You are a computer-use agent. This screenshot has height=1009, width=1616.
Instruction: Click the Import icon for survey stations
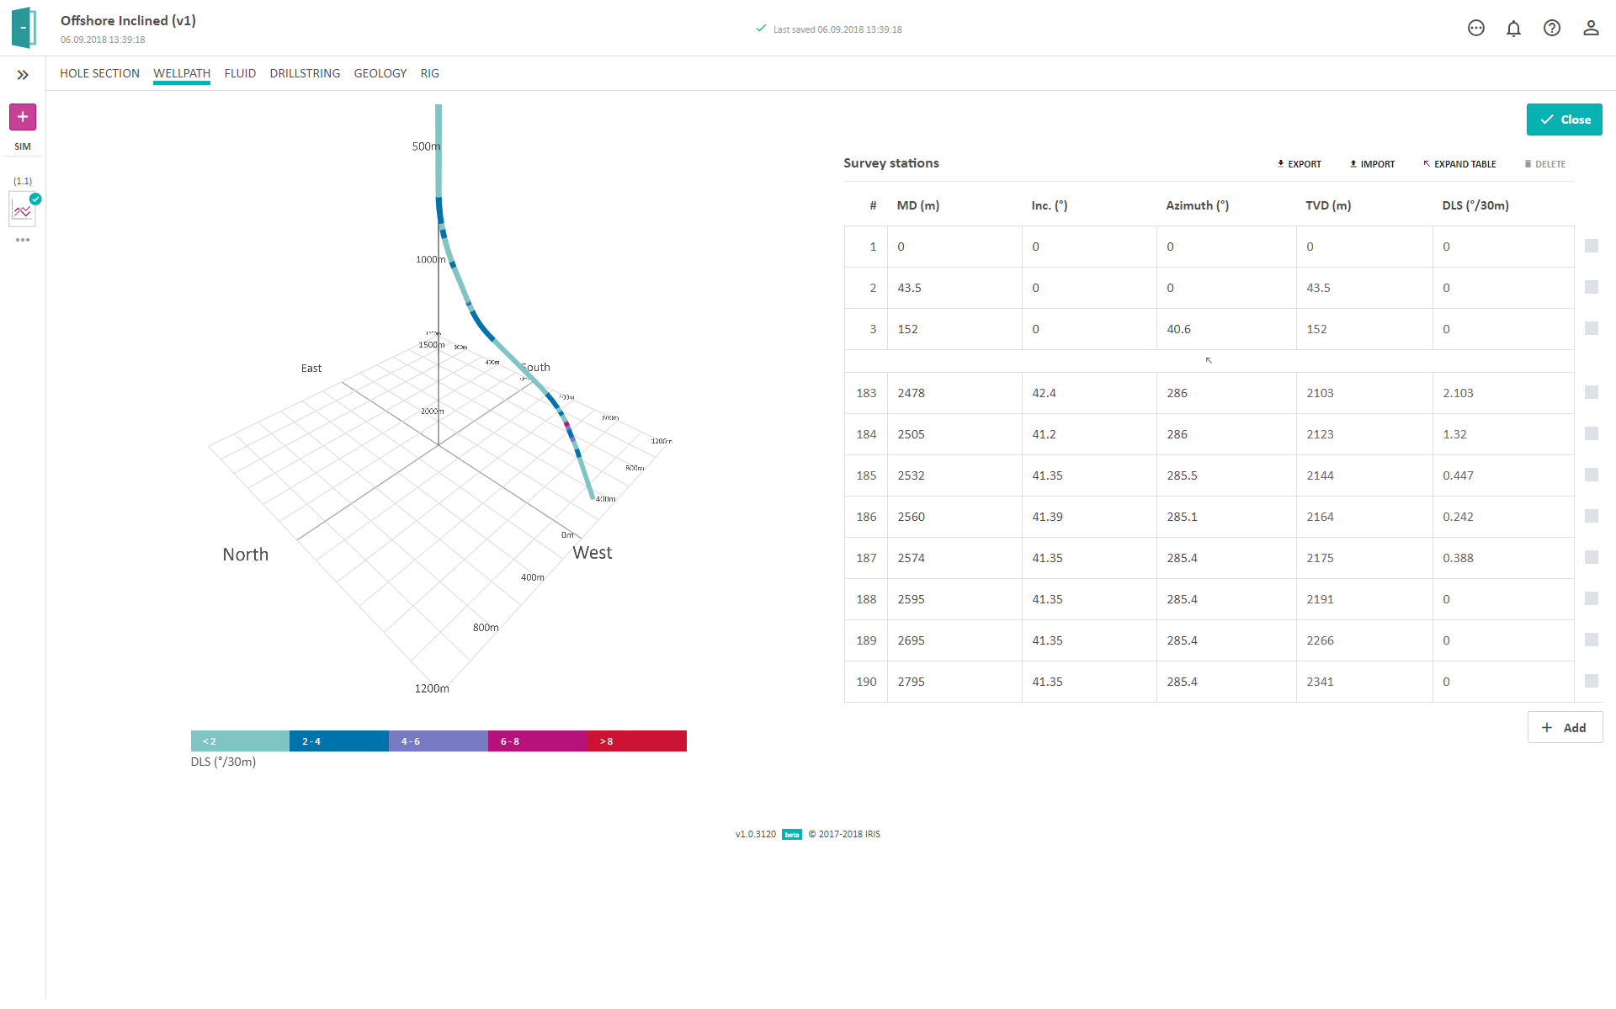click(x=1353, y=163)
